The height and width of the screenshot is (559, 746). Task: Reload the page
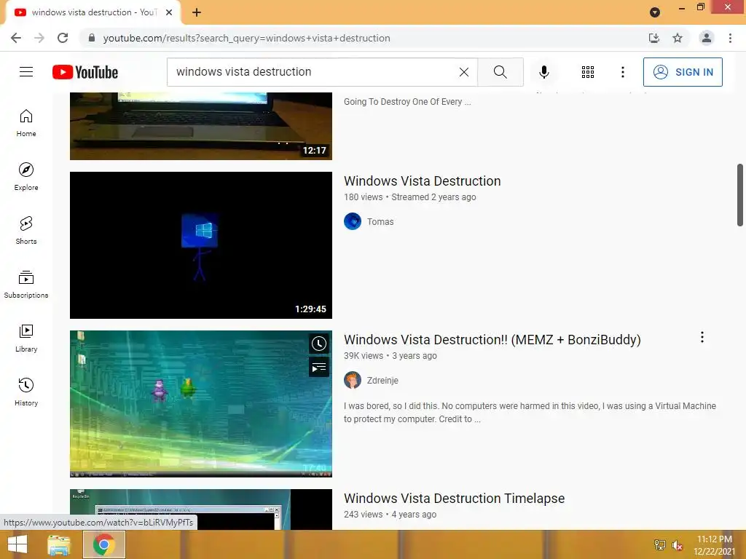point(63,38)
